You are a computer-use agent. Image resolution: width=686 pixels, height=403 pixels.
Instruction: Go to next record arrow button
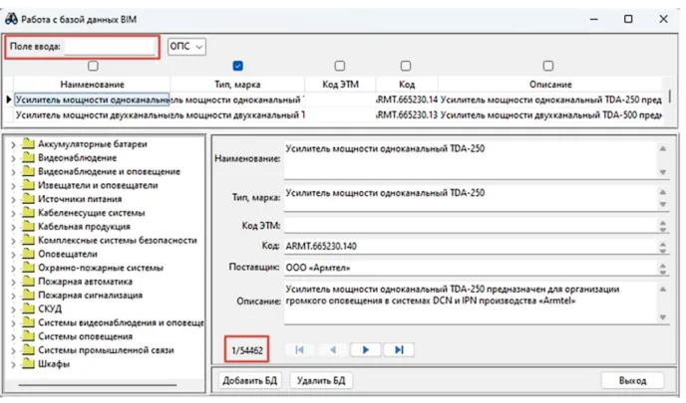(365, 350)
